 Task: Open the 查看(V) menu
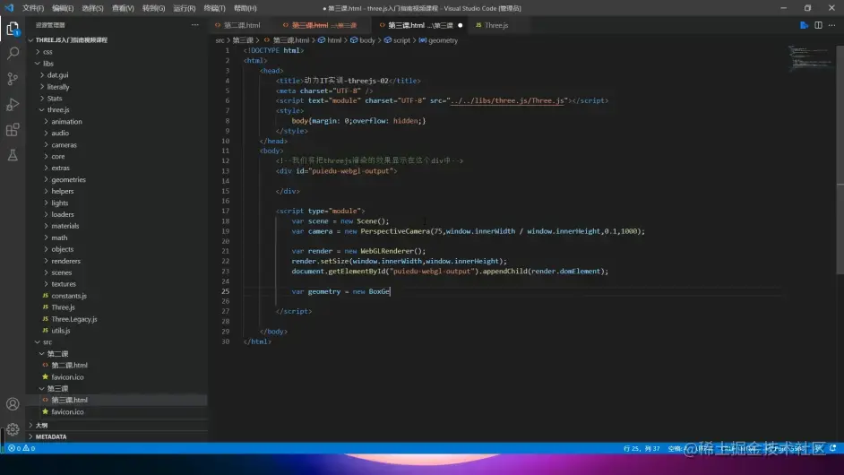(123, 8)
